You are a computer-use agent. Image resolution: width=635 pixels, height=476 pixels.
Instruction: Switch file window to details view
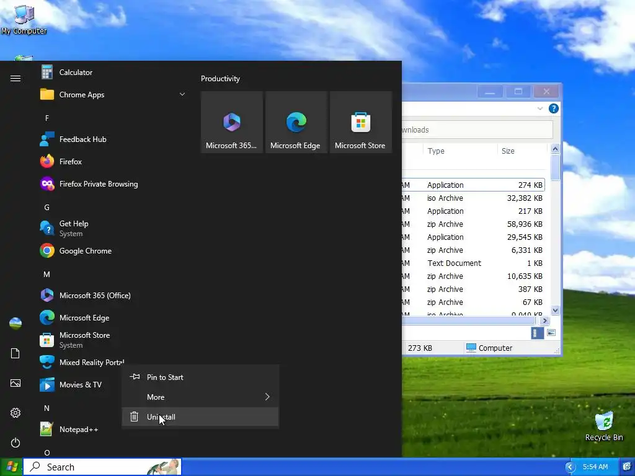(x=537, y=333)
